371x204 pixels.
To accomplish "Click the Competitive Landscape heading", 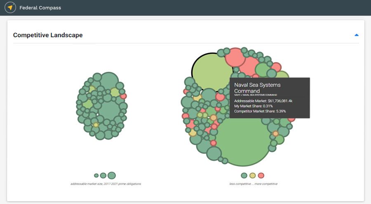I will tap(48, 35).
